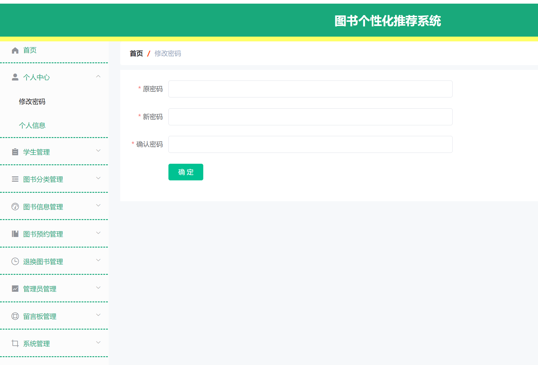Click the 图书分类管理 list icon

pos(15,179)
